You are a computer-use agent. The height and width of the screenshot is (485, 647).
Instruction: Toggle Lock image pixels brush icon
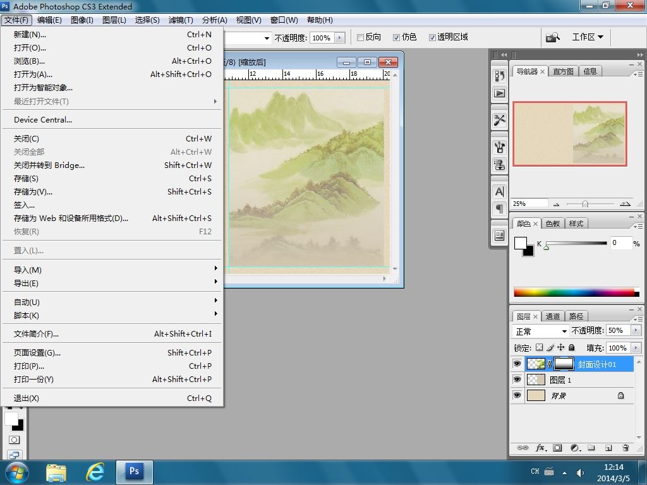click(x=550, y=347)
